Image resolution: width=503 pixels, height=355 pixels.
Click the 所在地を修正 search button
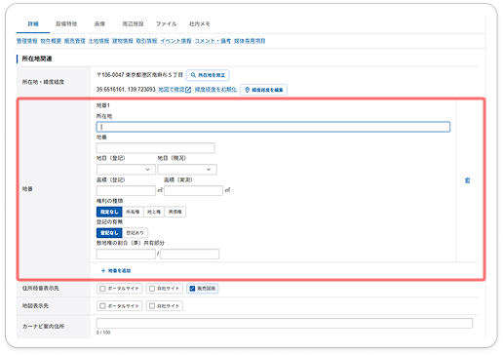pyautogui.click(x=208, y=75)
